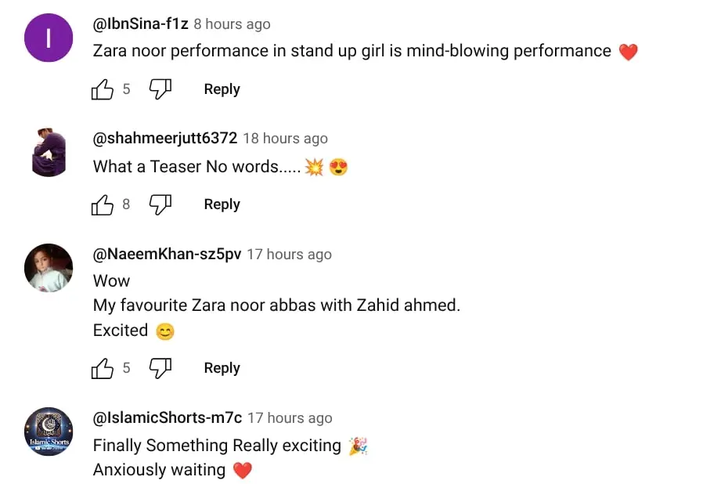Visit the @shahmeerjutt6372 username link

[165, 139]
